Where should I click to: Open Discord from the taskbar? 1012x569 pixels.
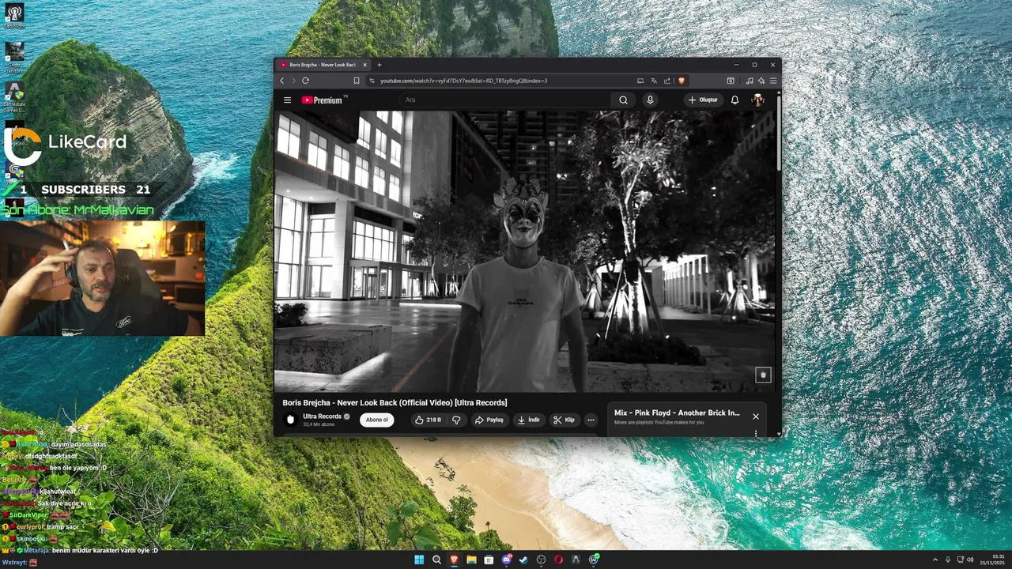506,560
